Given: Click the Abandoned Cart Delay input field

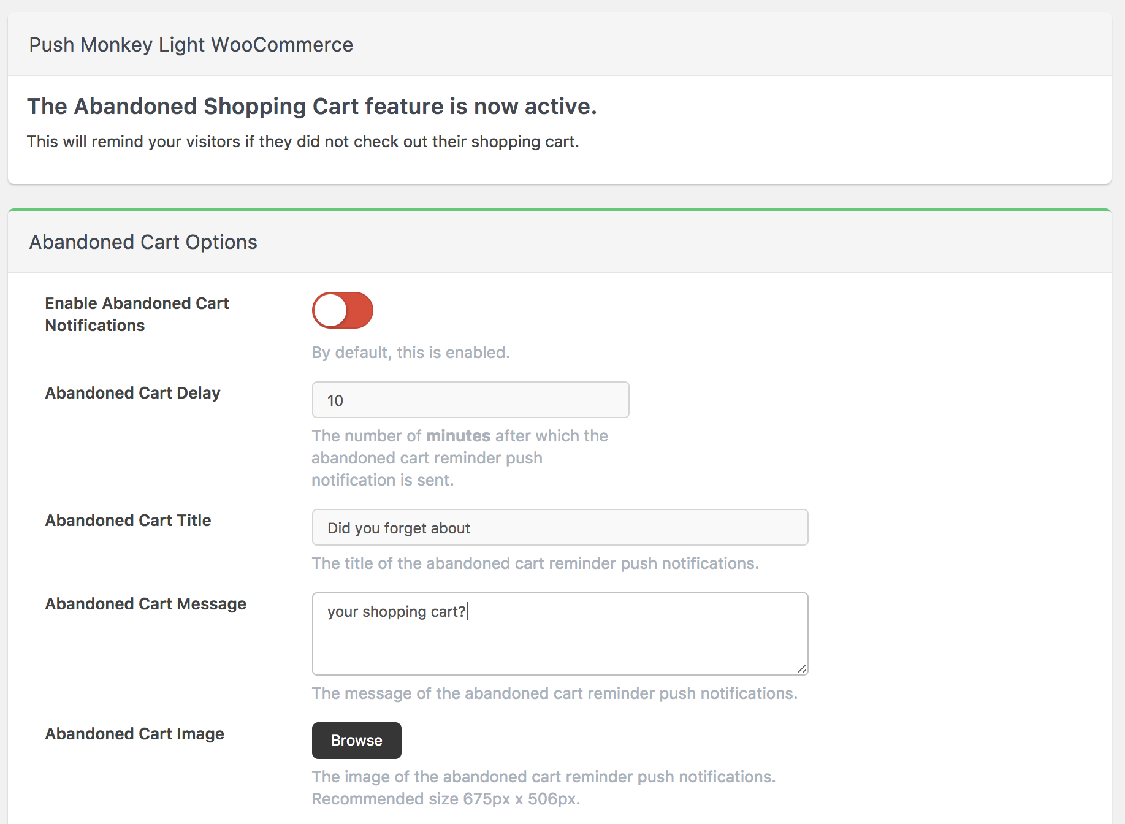Looking at the screenshot, I should [470, 400].
